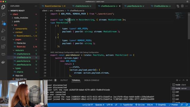Click reducers in the breadcrumb path

coord(59,11)
